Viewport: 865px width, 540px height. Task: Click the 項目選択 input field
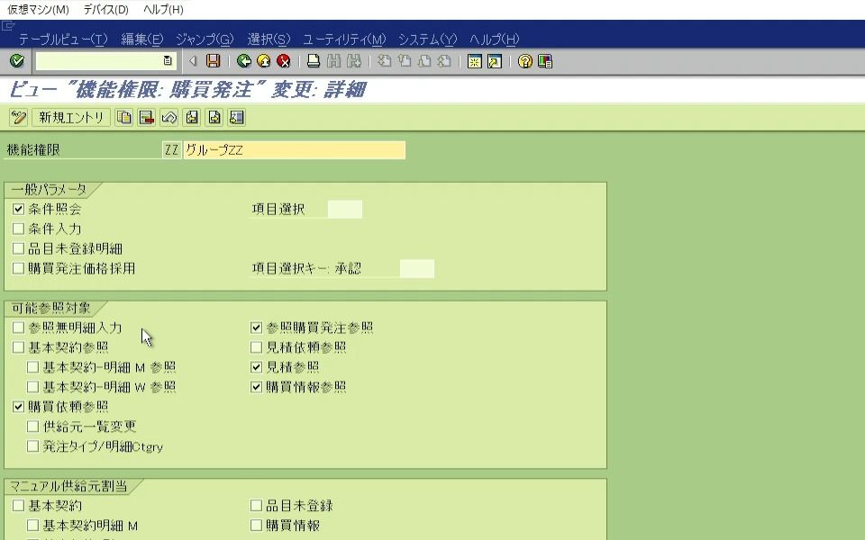pos(345,210)
